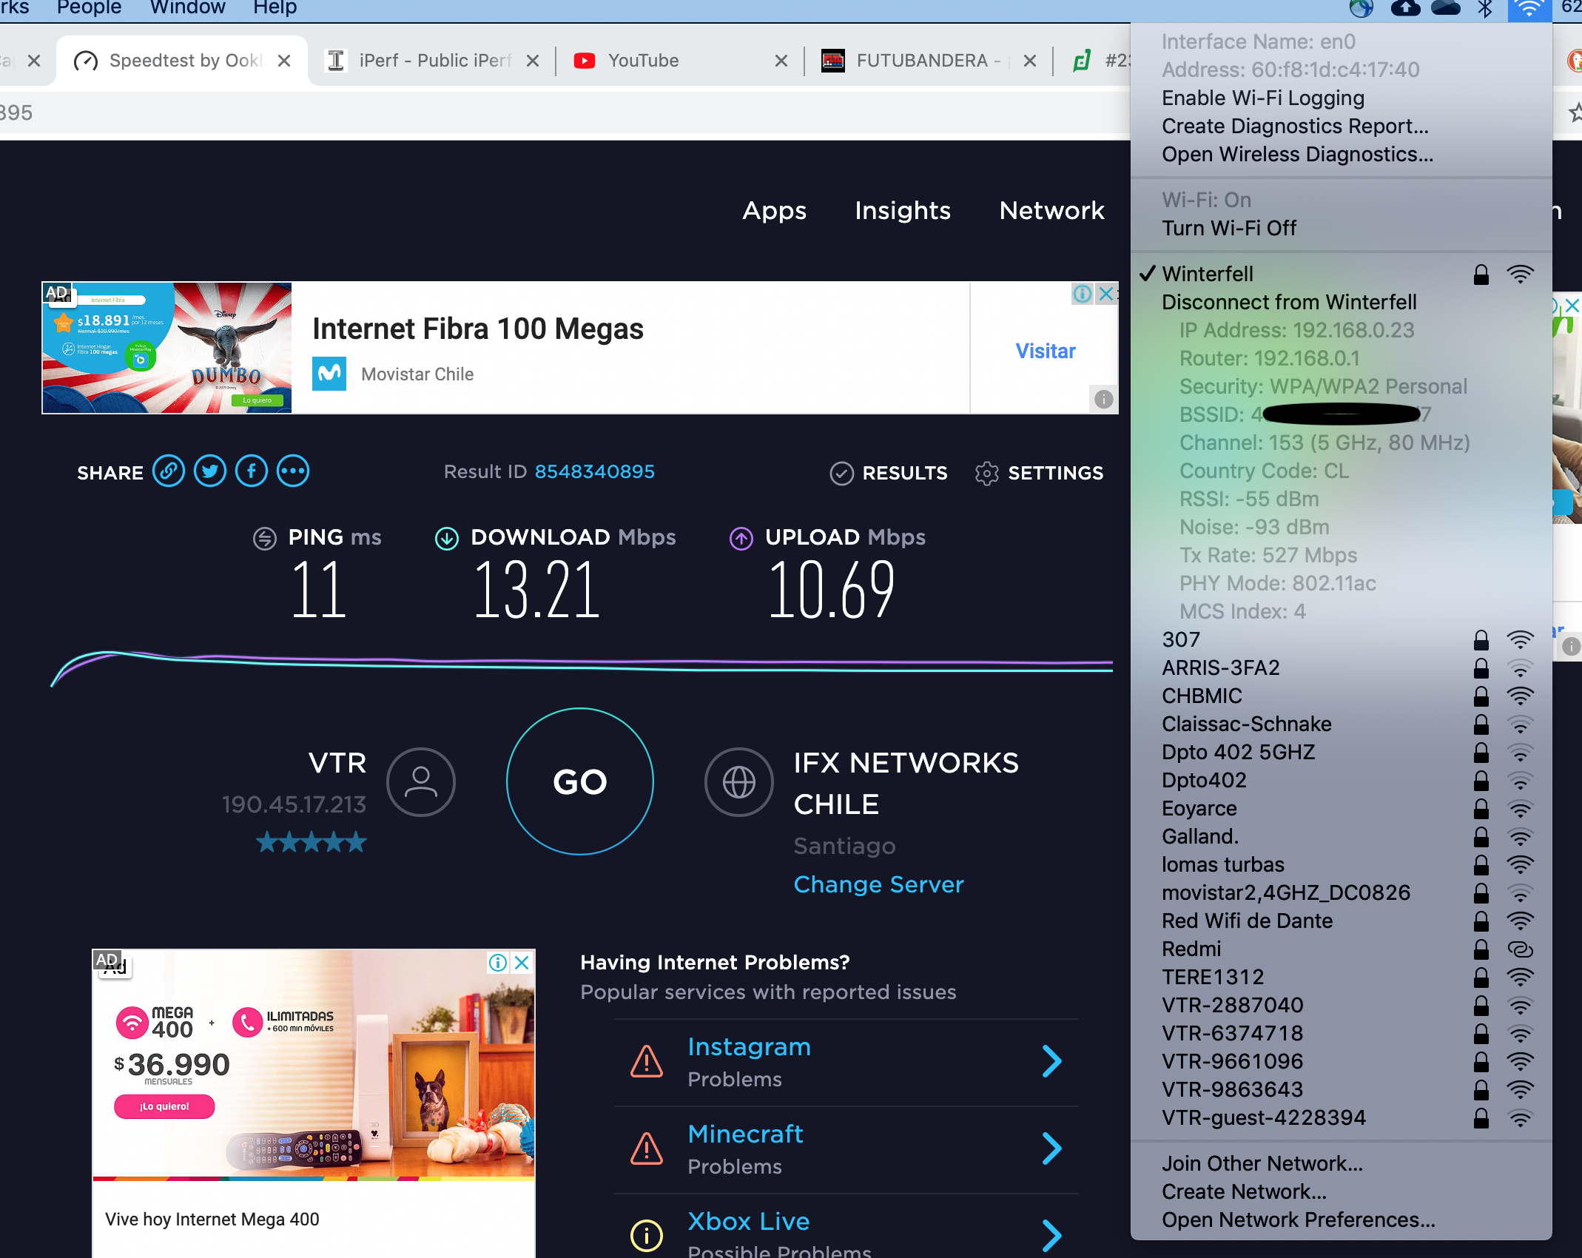The image size is (1582, 1258).
Task: Click the Movistar logo in the ad
Action: (x=329, y=374)
